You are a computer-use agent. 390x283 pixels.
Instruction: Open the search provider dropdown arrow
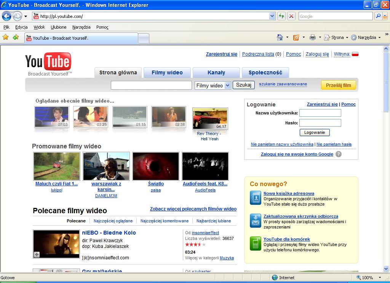(385, 16)
